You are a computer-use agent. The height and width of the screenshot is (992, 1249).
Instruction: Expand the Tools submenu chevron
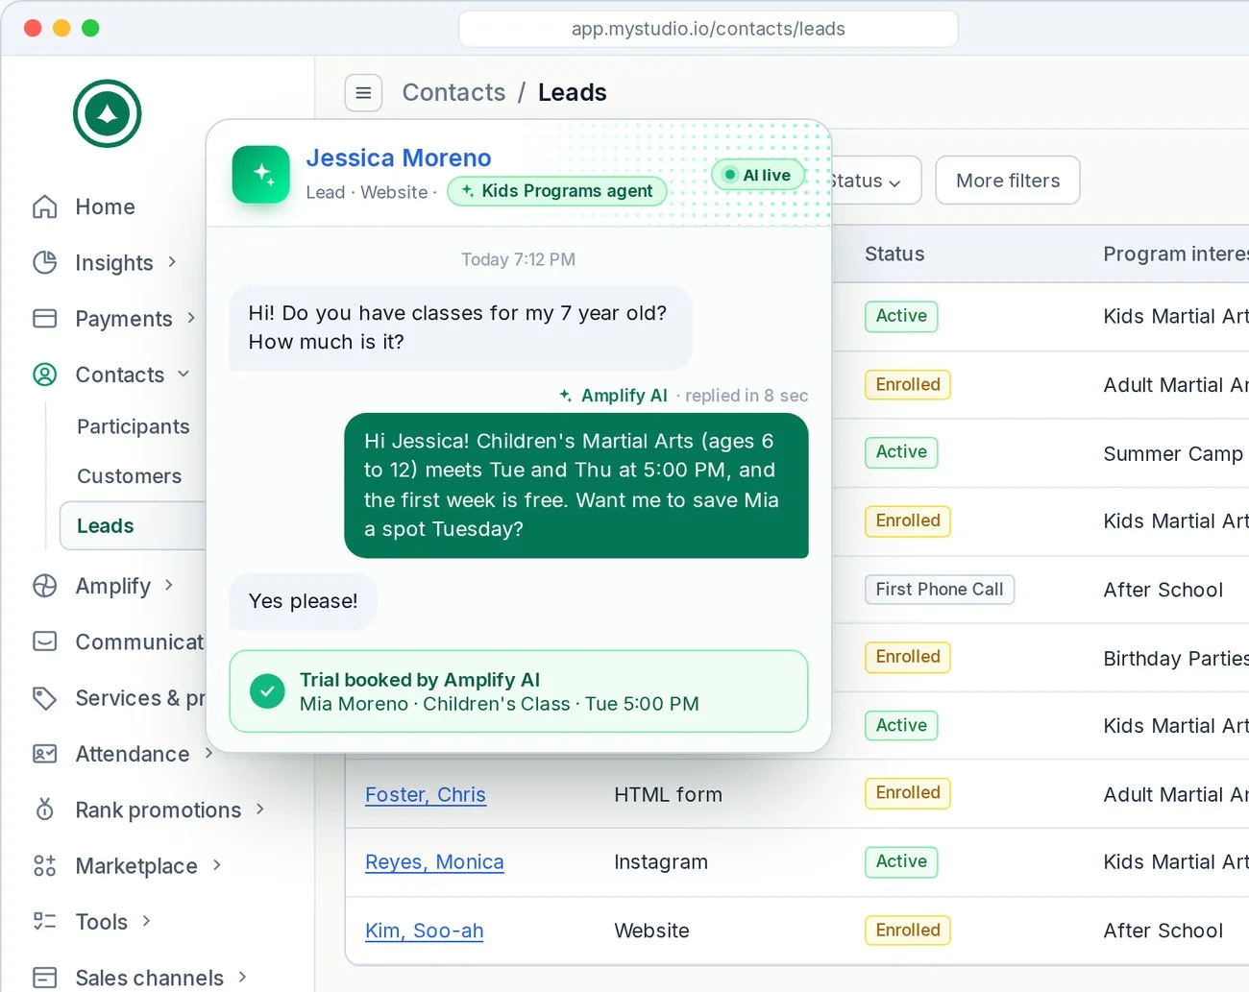(x=146, y=920)
